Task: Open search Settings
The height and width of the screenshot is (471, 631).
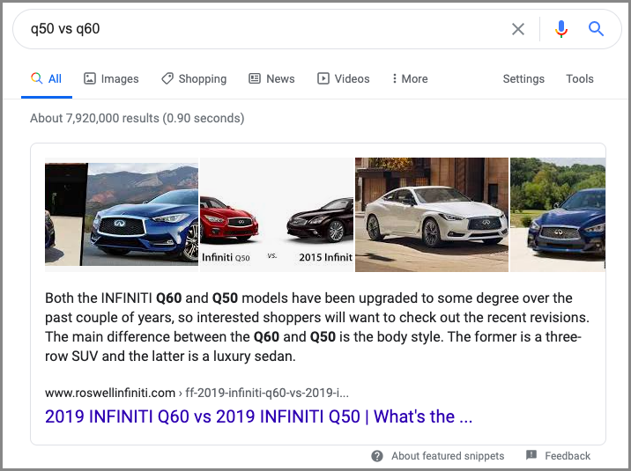Action: click(x=523, y=78)
